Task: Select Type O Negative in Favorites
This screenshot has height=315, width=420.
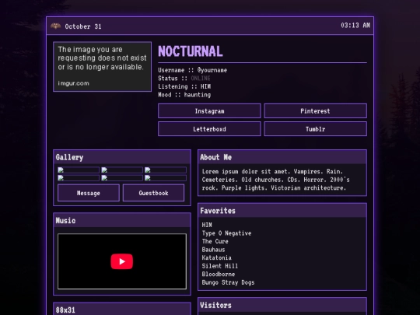Action: (x=226, y=233)
